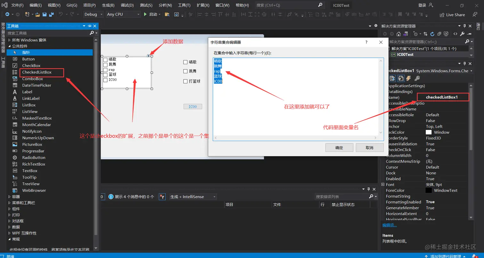Expand 所有 Windows 窗体 toolbox group

pos(9,40)
